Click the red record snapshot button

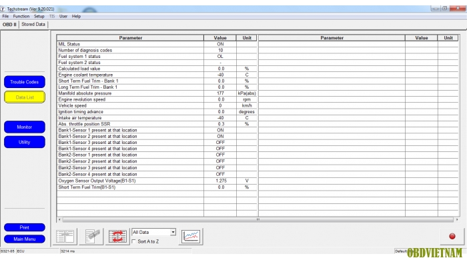pos(452,236)
